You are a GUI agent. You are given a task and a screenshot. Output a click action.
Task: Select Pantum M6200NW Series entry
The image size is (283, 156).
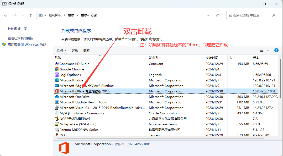coord(79,130)
